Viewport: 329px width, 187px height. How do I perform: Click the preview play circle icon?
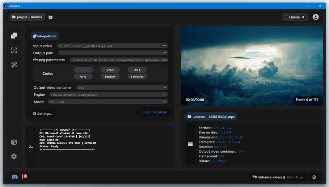pos(314,177)
